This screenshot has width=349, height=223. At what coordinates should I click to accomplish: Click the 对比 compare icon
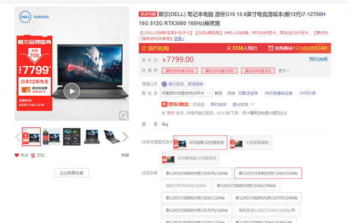tap(33, 156)
